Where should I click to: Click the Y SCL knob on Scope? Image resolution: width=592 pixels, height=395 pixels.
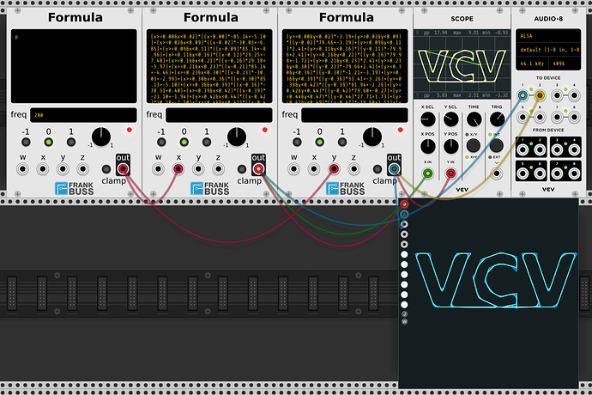coord(450,119)
